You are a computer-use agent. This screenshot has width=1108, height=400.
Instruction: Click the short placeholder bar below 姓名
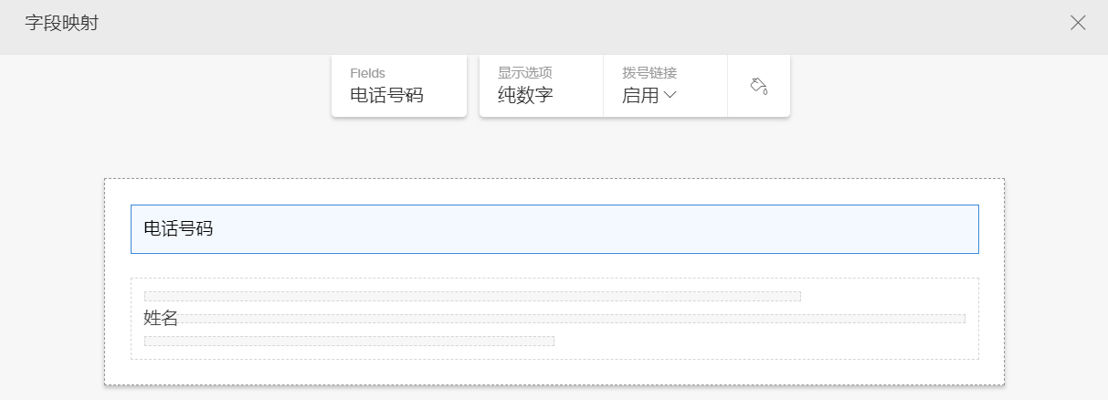point(349,342)
